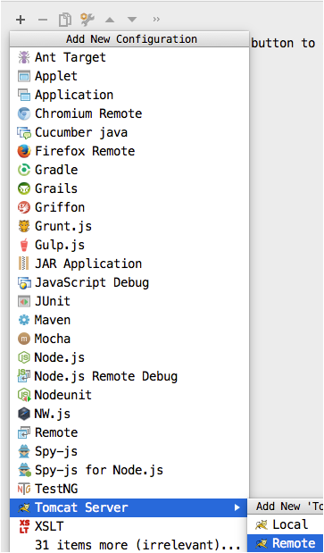Click the Remote configuration icon
The image size is (324, 553).
click(x=24, y=432)
